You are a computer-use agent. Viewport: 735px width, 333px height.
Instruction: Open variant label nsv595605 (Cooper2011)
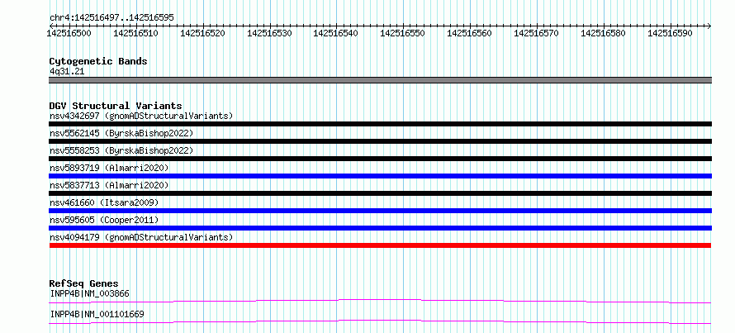(x=104, y=220)
